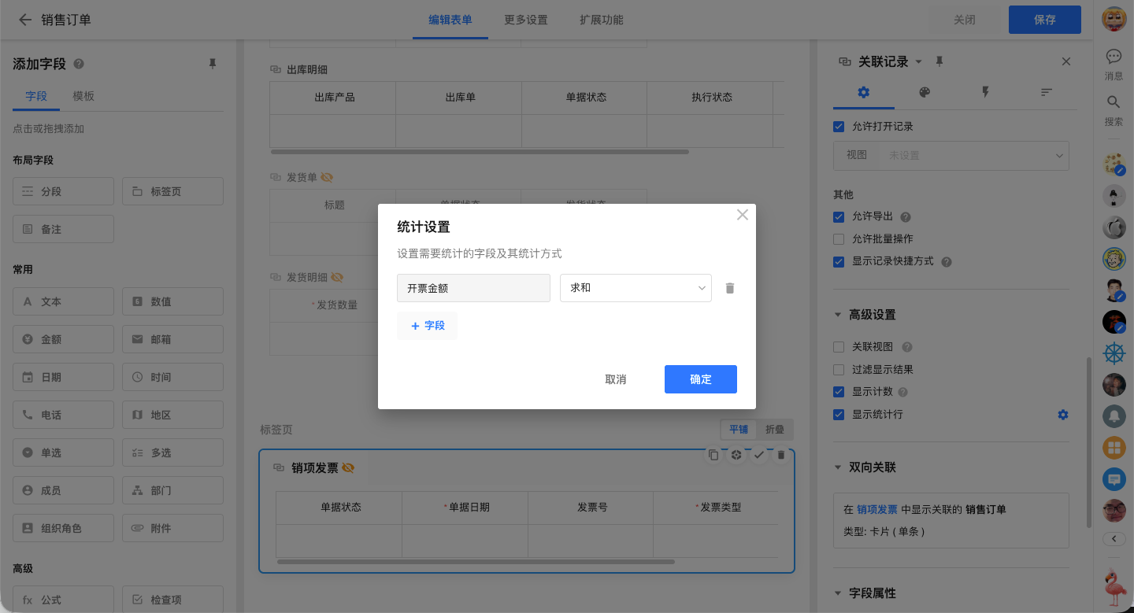Click help icon next to 允许导出
This screenshot has width=1134, height=613.
click(x=906, y=216)
